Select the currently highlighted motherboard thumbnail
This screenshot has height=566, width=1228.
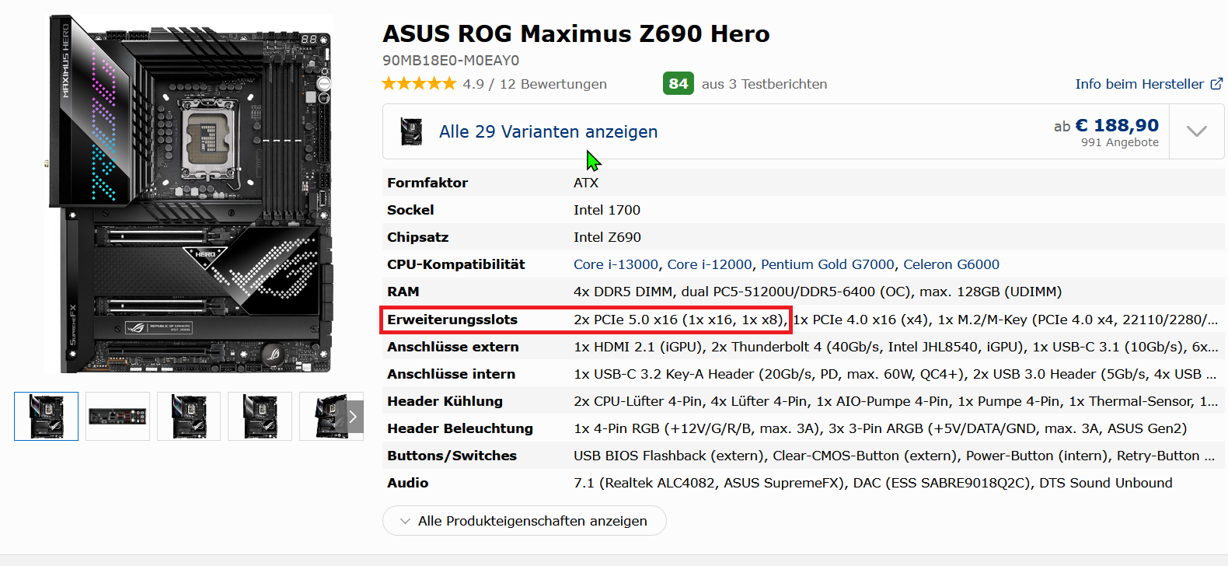pos(47,417)
